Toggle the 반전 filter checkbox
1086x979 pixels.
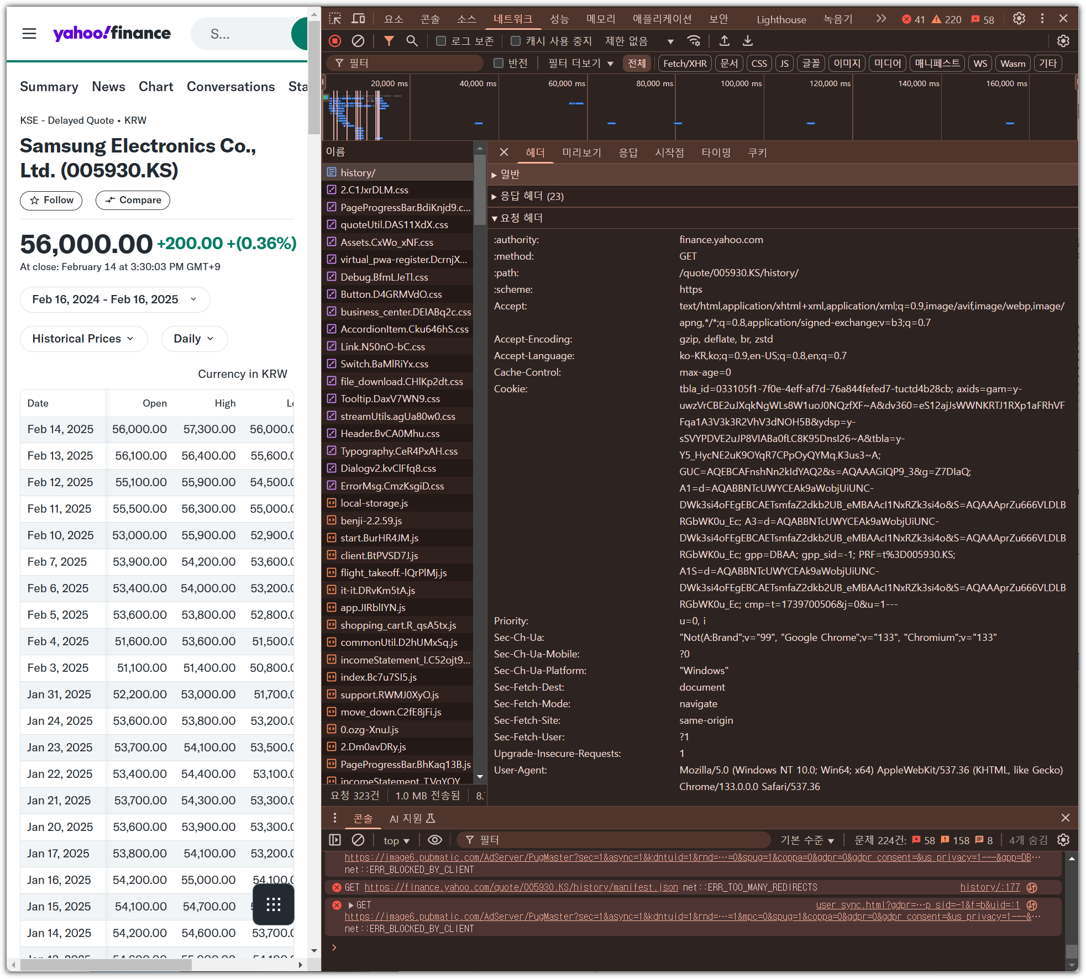(499, 64)
